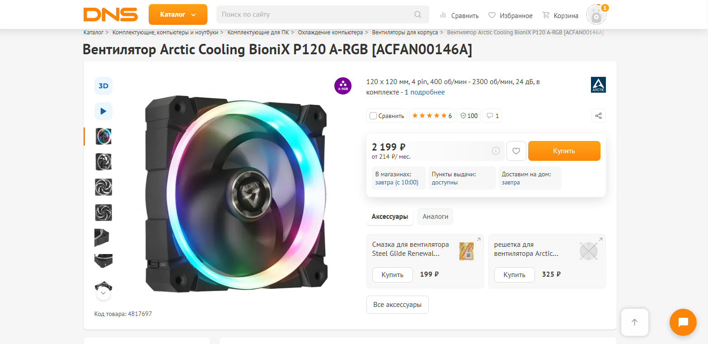Switch to the Аналоги tab

click(x=435, y=217)
